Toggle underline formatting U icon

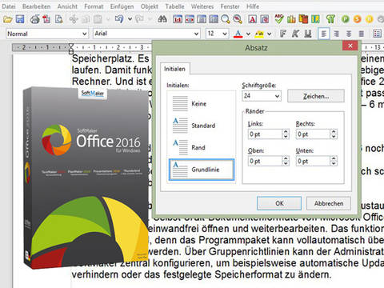[308, 34]
